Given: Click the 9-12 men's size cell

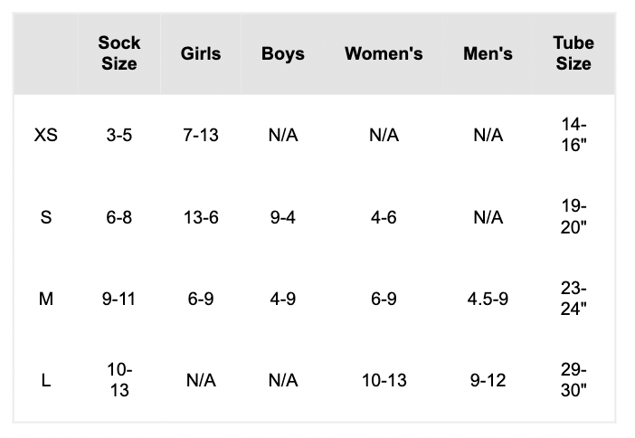Looking at the screenshot, I should (488, 381).
